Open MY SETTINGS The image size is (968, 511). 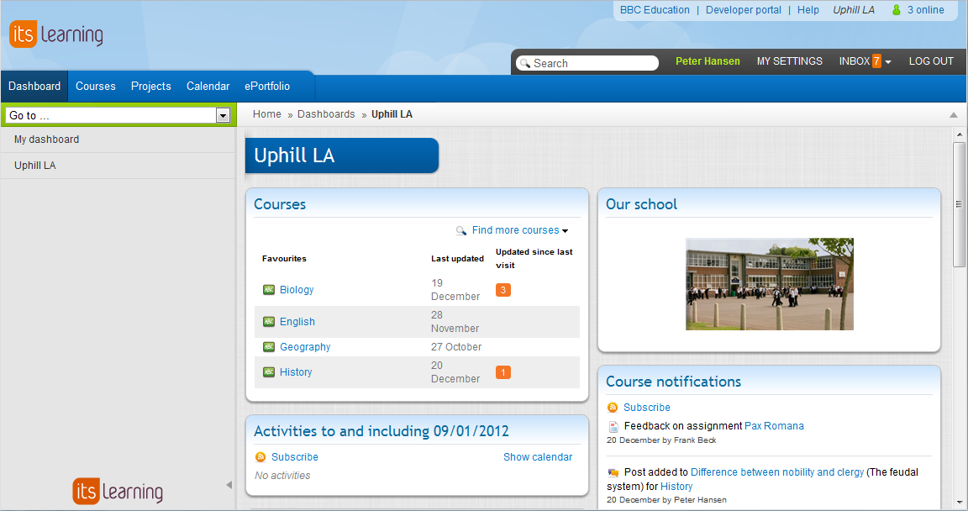tap(790, 61)
